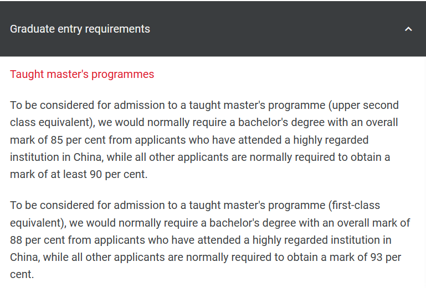Click '93 per' near the paragraph end
The height and width of the screenshot is (288, 426).
386,258
